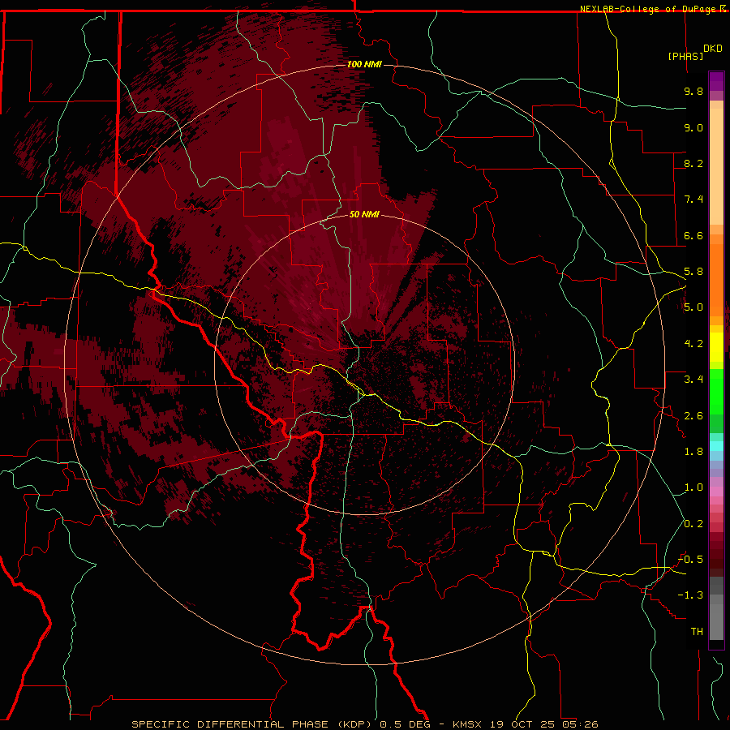Click the 3.4 scale value label
Viewport: 730px width, 730px height.
pyautogui.click(x=693, y=380)
